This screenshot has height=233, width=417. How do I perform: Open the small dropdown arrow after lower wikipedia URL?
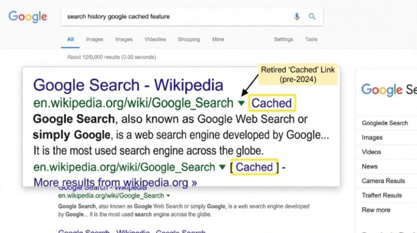tap(168, 196)
